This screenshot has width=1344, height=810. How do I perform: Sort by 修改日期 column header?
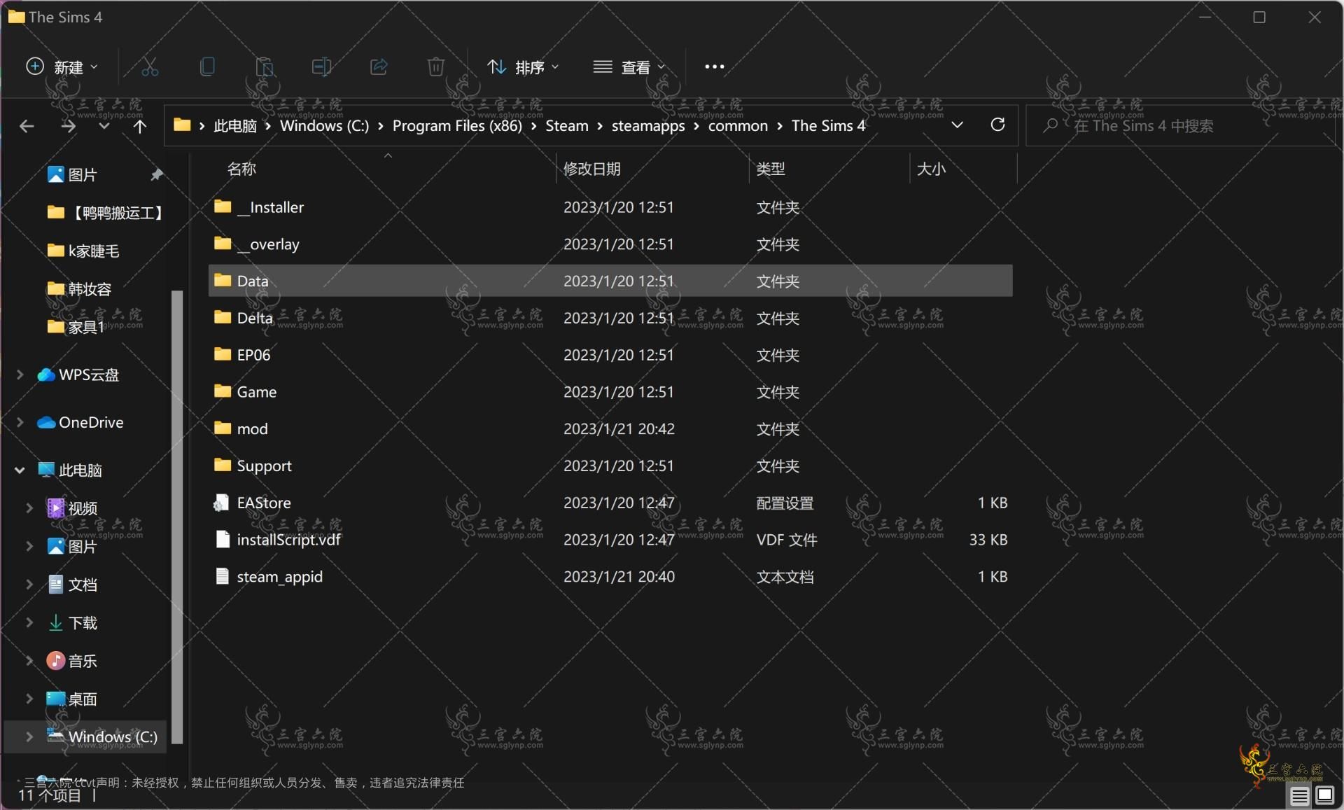coord(592,169)
